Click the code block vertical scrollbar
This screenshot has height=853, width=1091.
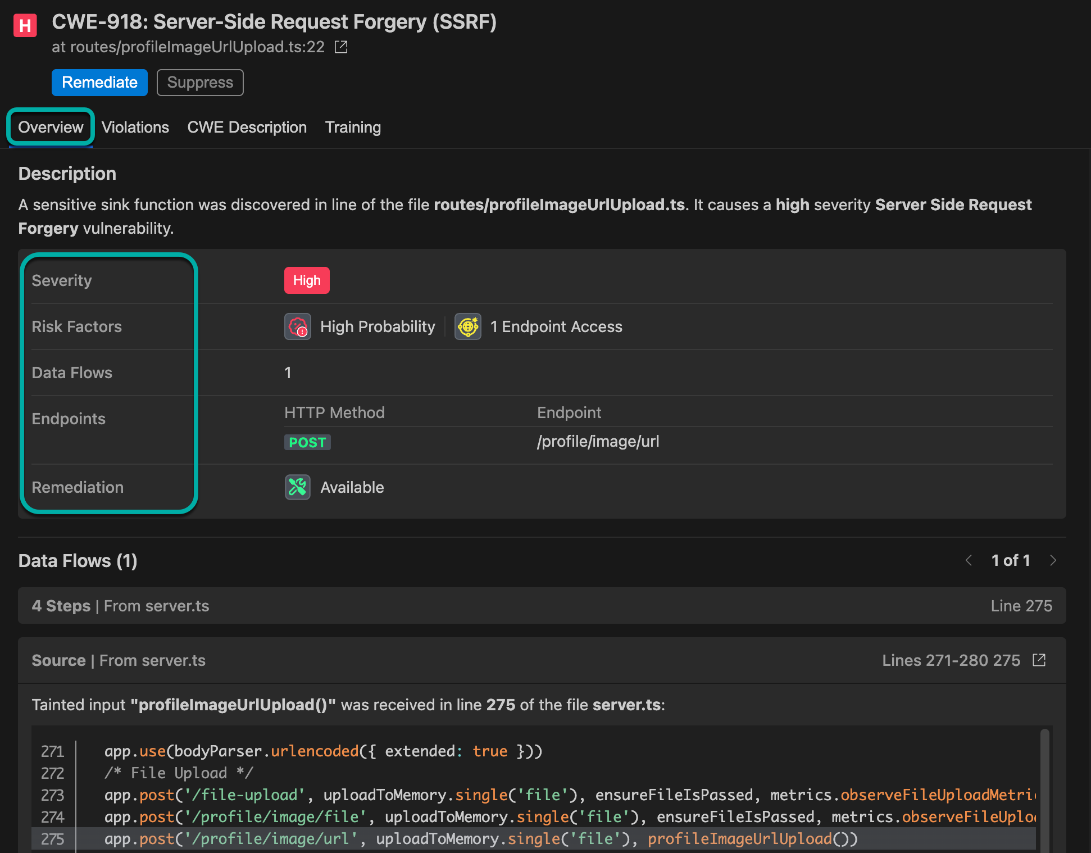pos(1044,787)
